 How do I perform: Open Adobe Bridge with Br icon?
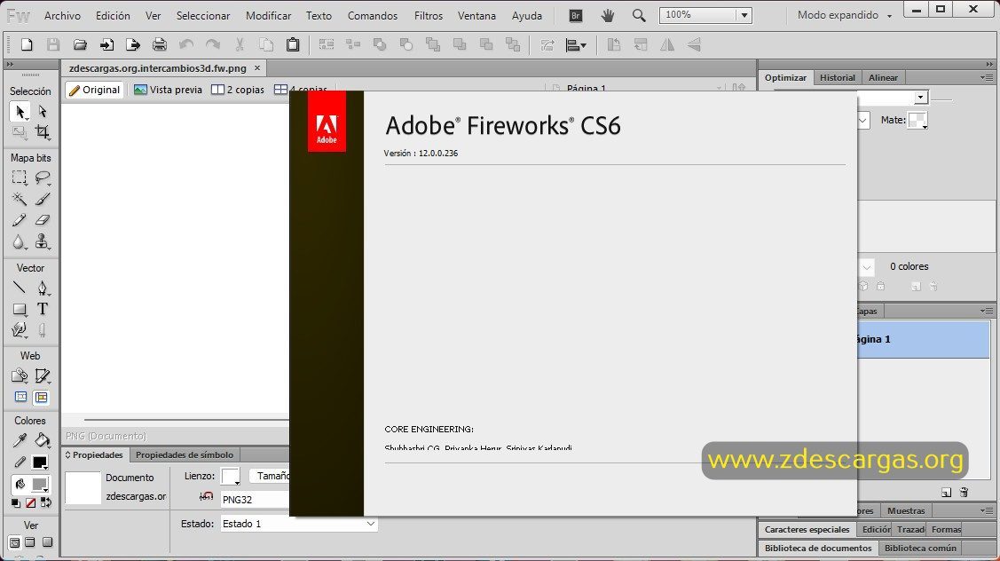point(575,15)
